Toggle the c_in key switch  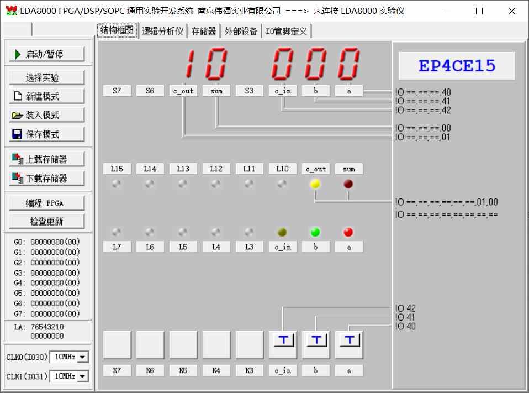point(283,340)
